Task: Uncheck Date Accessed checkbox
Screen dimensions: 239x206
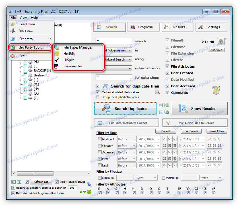Action: pyautogui.click(x=167, y=86)
